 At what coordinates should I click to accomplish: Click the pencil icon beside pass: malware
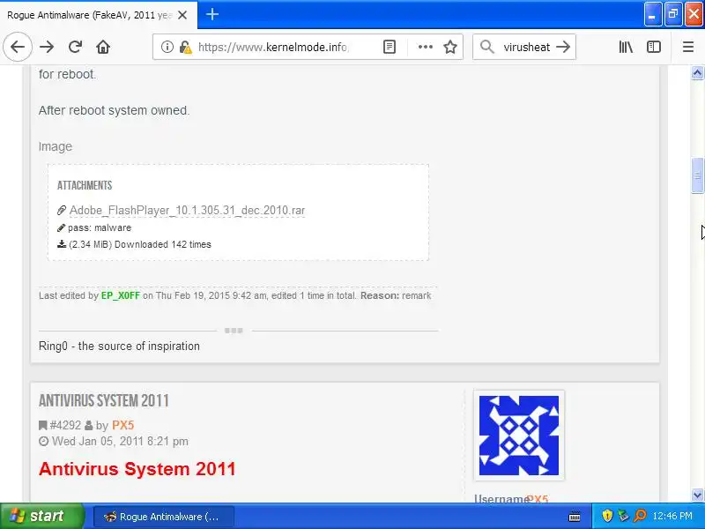pyautogui.click(x=62, y=227)
